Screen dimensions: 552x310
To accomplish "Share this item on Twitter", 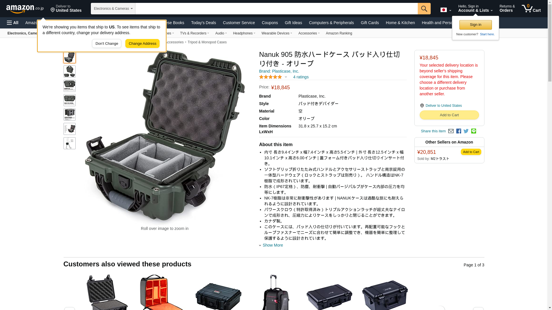I will pyautogui.click(x=466, y=131).
